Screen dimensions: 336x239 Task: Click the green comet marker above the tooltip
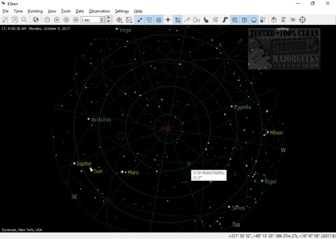[189, 163]
